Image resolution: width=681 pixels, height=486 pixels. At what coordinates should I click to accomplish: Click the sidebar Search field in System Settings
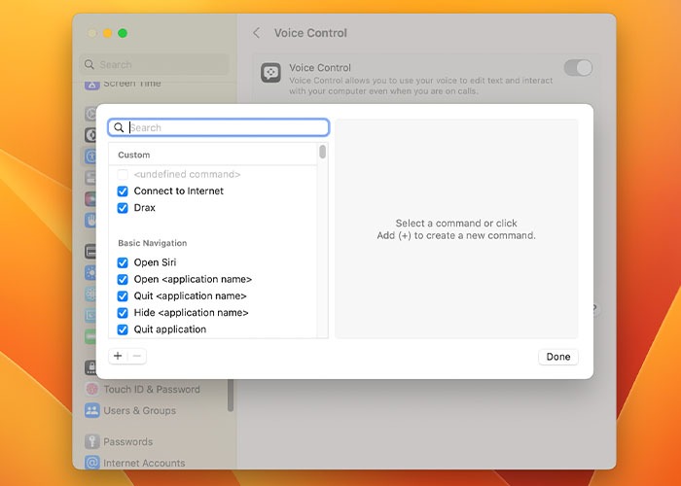coord(154,65)
